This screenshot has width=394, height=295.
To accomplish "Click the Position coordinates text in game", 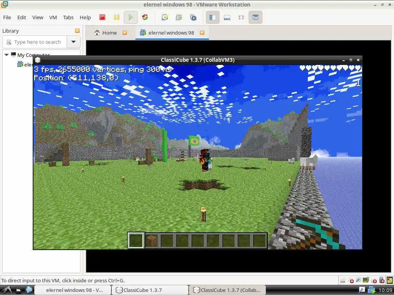I will point(76,78).
